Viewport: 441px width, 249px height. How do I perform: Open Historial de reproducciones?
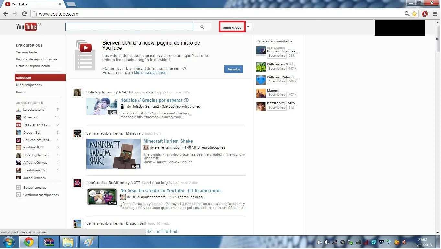[x=37, y=59]
